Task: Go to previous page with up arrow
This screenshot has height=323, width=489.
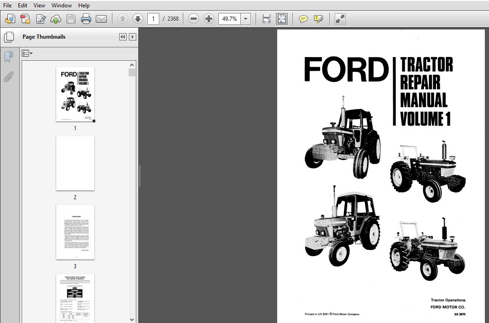Action: pyautogui.click(x=122, y=19)
